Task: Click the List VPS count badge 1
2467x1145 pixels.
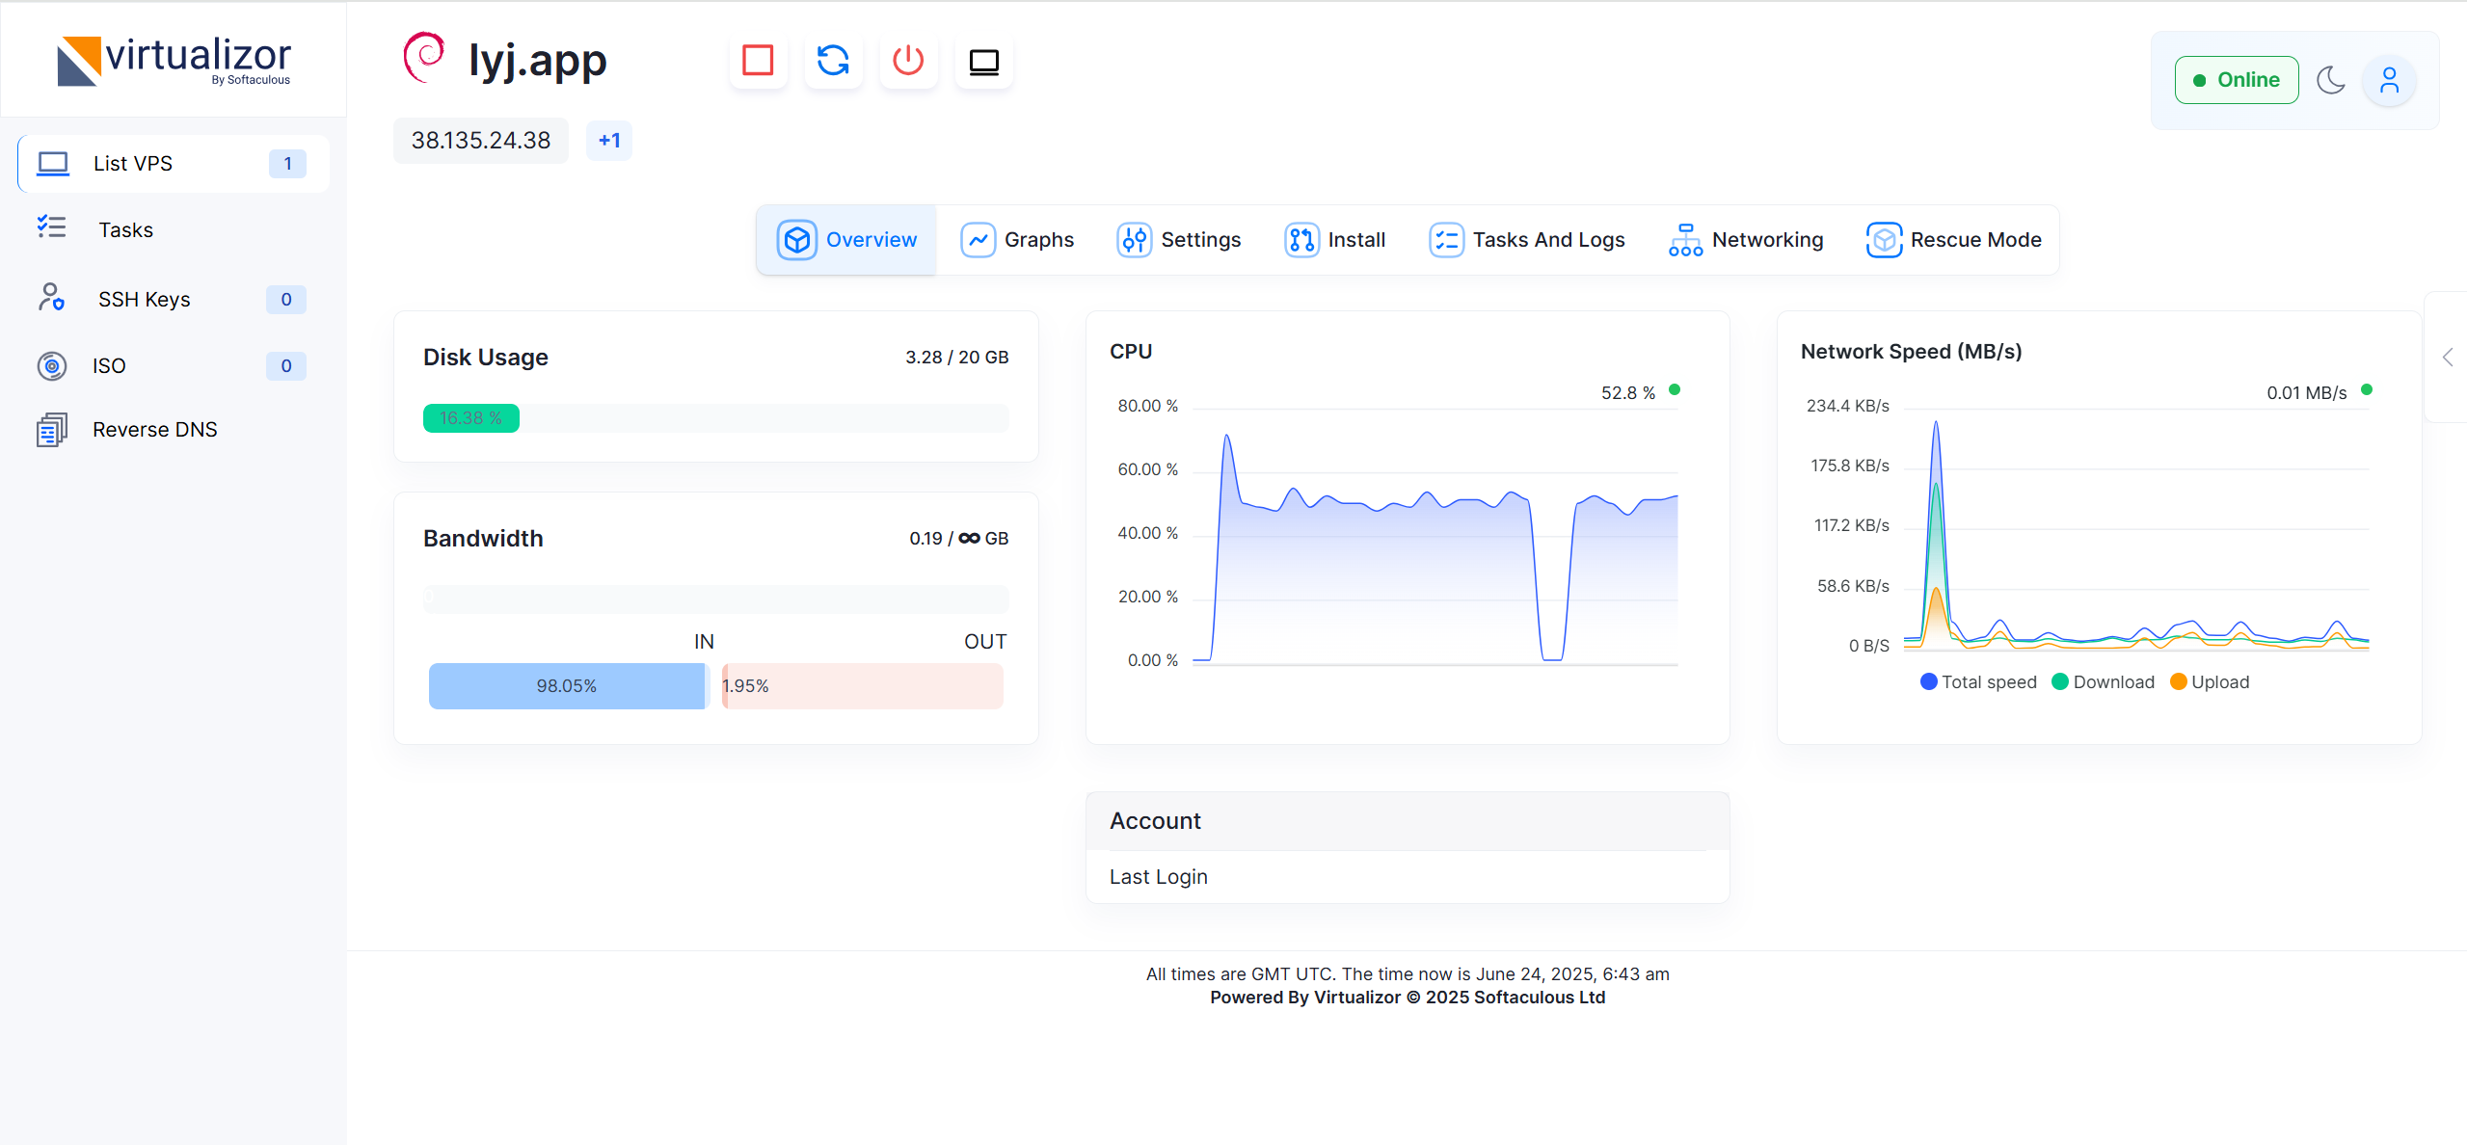Action: pyautogui.click(x=287, y=164)
